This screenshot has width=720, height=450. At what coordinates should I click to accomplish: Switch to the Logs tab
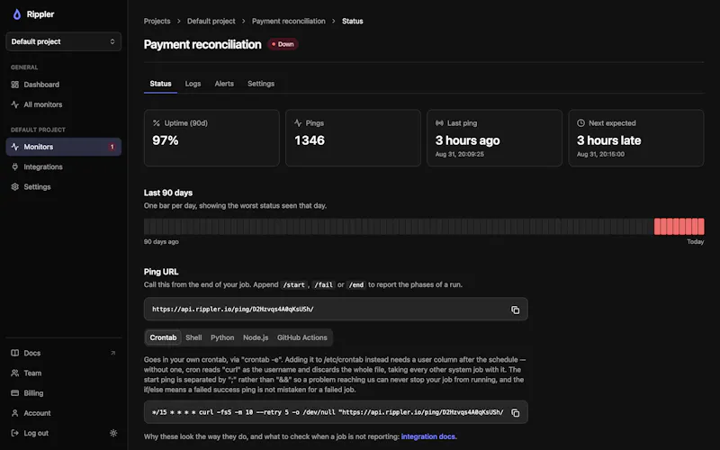[193, 84]
